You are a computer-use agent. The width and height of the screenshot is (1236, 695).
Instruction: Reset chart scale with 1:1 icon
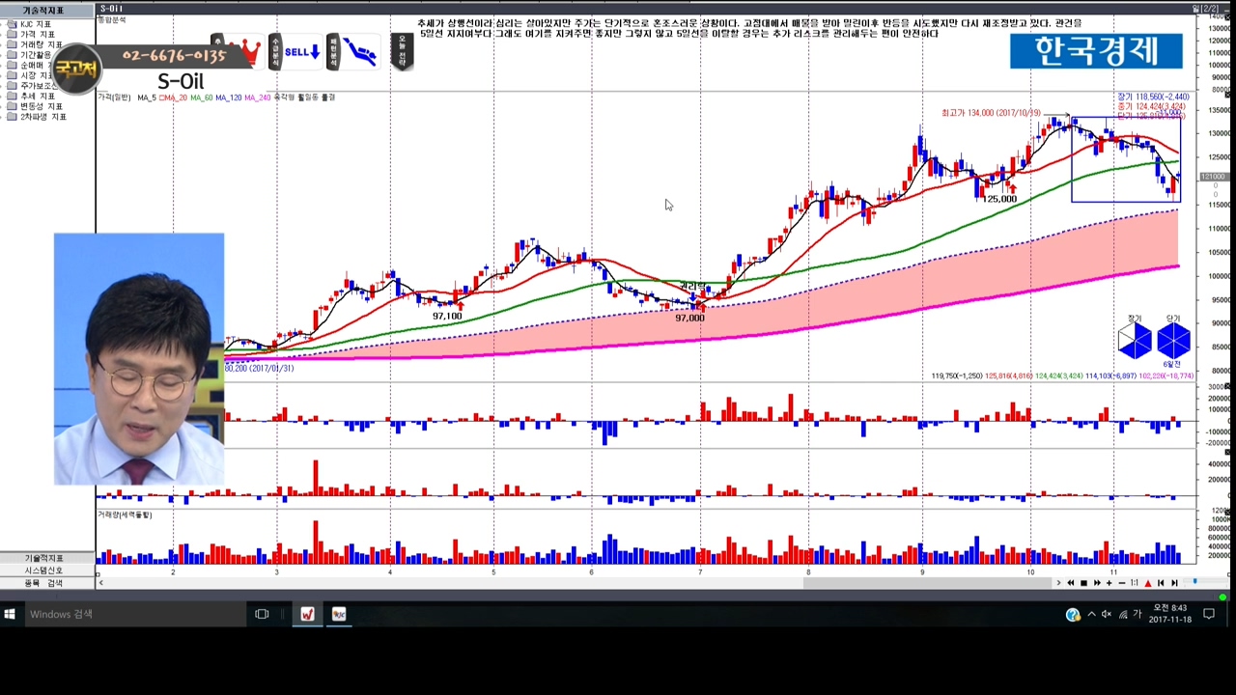(x=1134, y=583)
